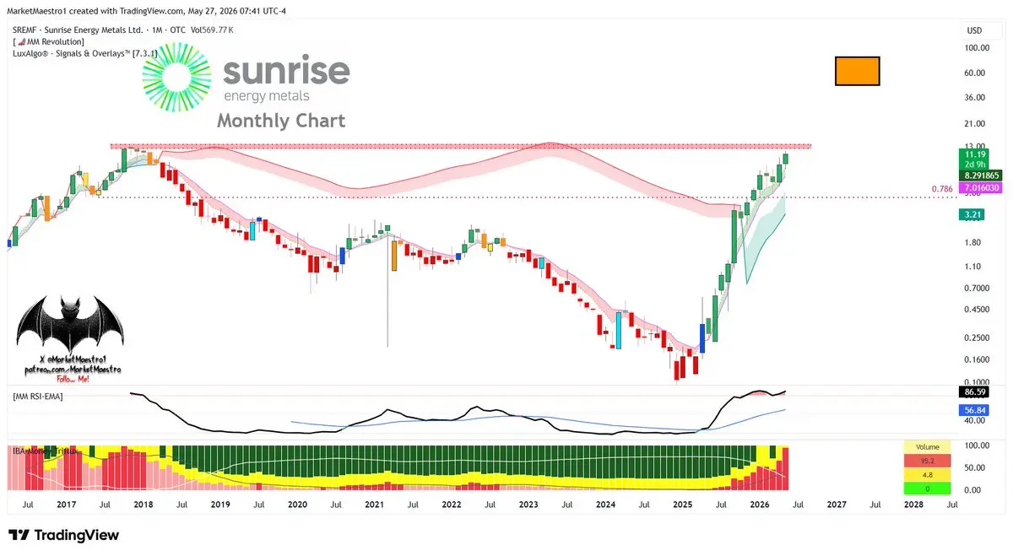
Task: Click the patreon.com/MarketMaestro link text
Action: [x=74, y=370]
